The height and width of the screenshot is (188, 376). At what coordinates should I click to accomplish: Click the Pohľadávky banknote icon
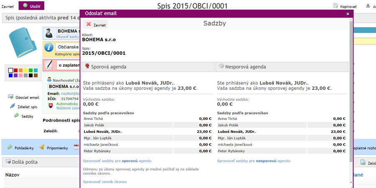(x=10, y=147)
